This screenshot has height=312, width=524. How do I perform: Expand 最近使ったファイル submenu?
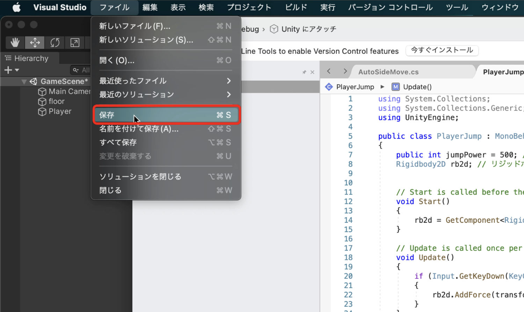click(x=166, y=81)
